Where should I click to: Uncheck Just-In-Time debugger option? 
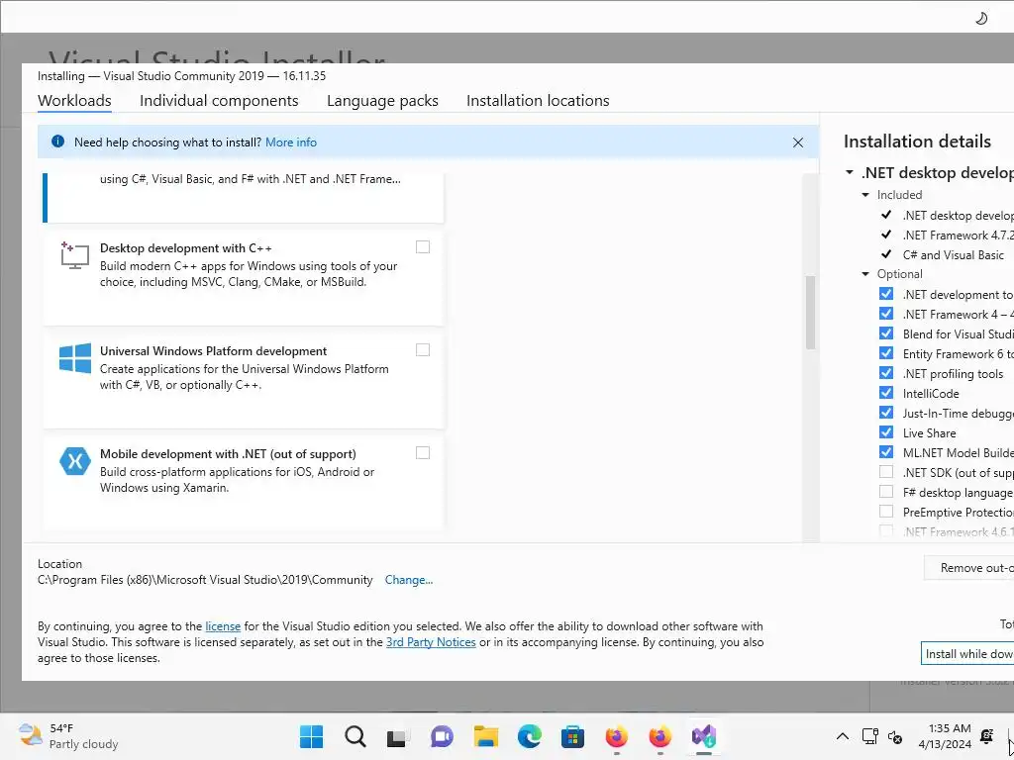point(886,413)
